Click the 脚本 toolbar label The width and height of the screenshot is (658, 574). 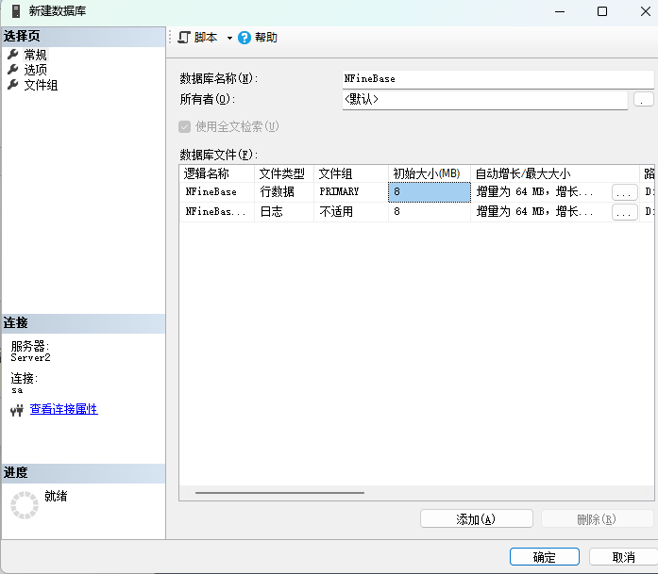(x=206, y=38)
